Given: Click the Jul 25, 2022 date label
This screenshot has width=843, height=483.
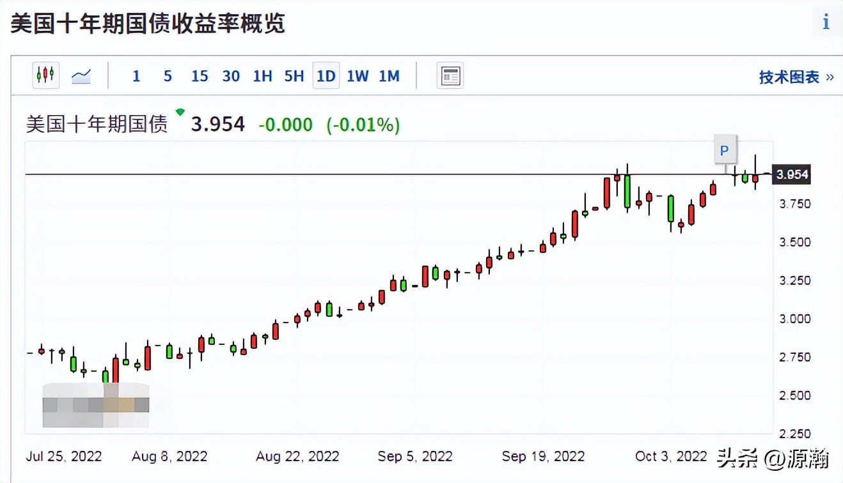Looking at the screenshot, I should coord(64,456).
